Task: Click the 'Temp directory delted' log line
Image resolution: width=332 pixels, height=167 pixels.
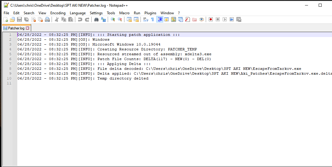Action: [83, 79]
